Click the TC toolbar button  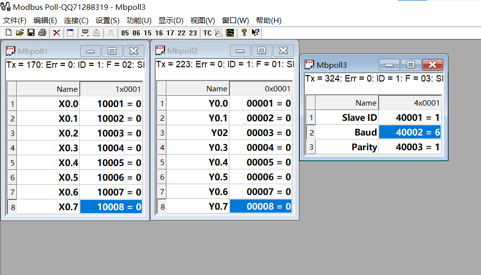click(x=207, y=33)
